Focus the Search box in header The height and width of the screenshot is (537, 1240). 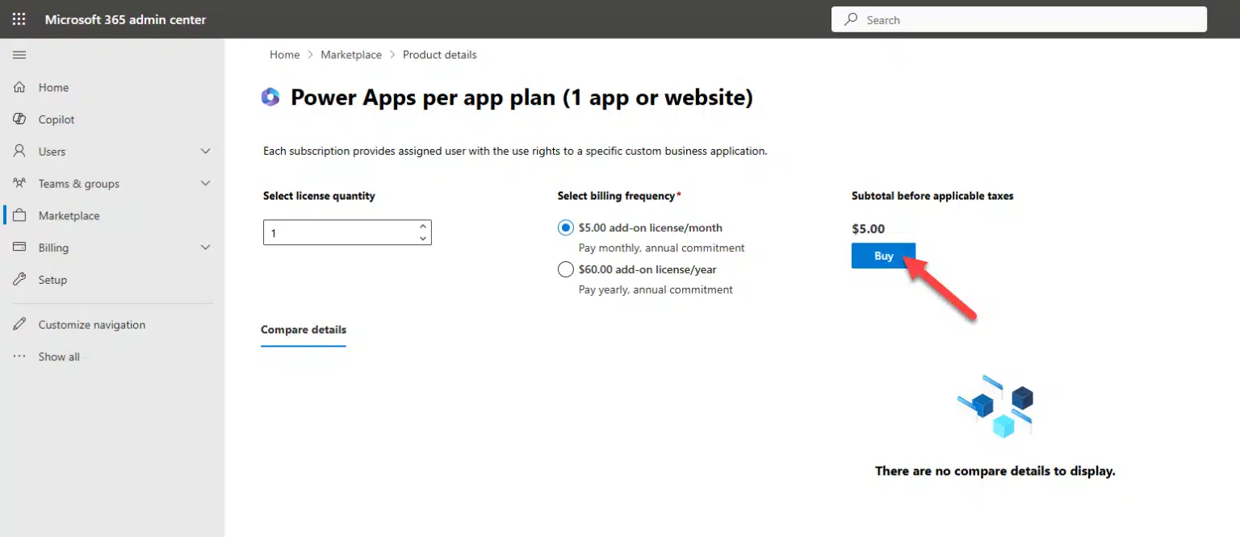pos(1019,19)
